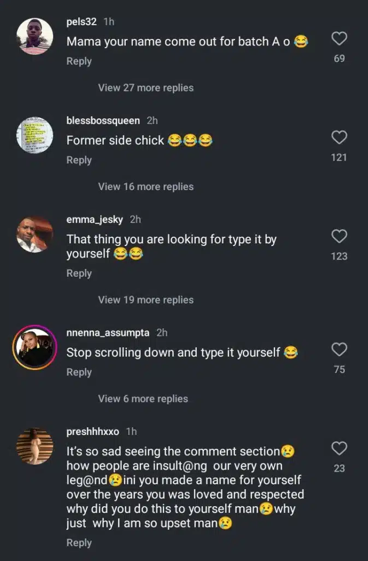Like the comment by pels32

[340, 38]
